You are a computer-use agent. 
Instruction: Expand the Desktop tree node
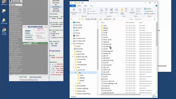72,23
